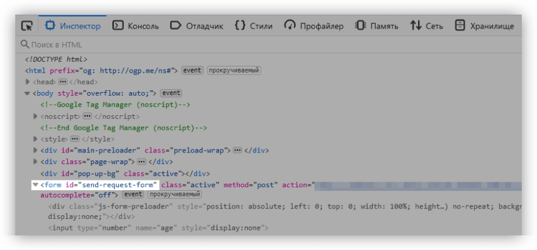
Task: Open the Память memory tab
Action: 377,26
